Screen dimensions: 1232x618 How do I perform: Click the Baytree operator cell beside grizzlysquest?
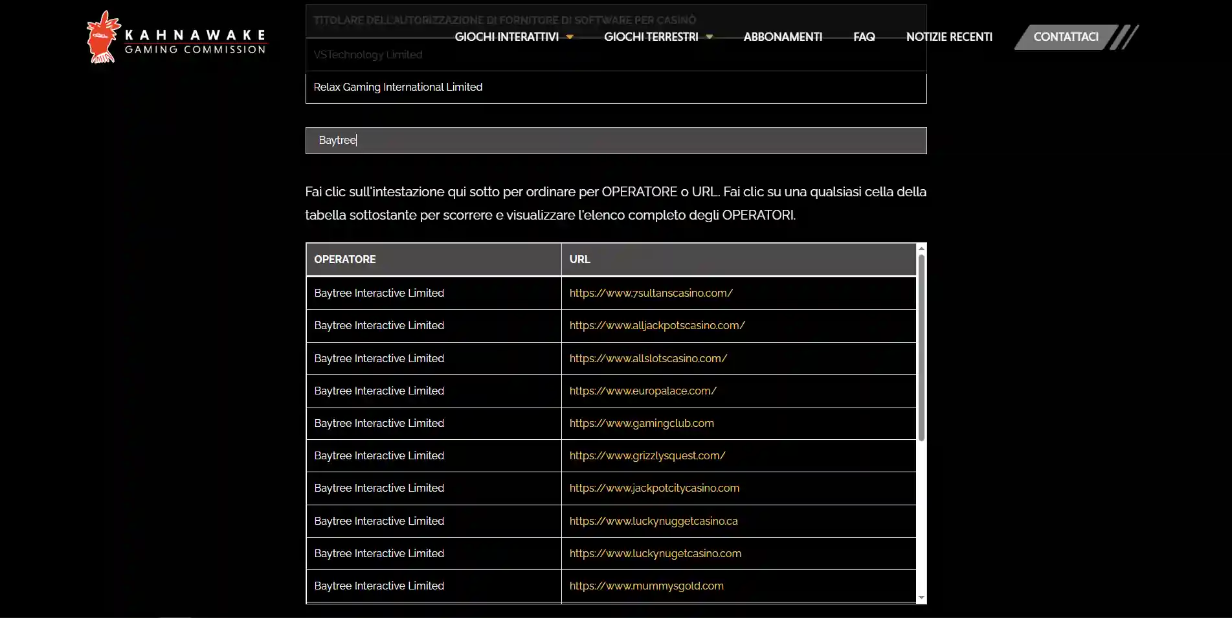433,455
